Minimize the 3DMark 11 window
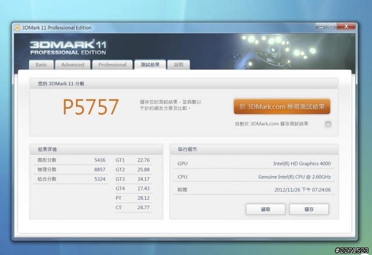 click(321, 27)
